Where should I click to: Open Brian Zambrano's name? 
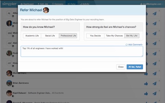coord(21,83)
